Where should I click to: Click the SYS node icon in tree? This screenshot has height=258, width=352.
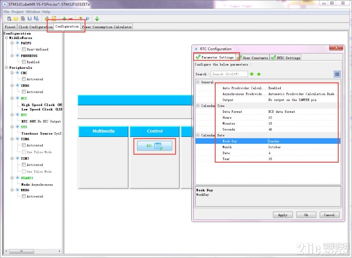point(17,126)
